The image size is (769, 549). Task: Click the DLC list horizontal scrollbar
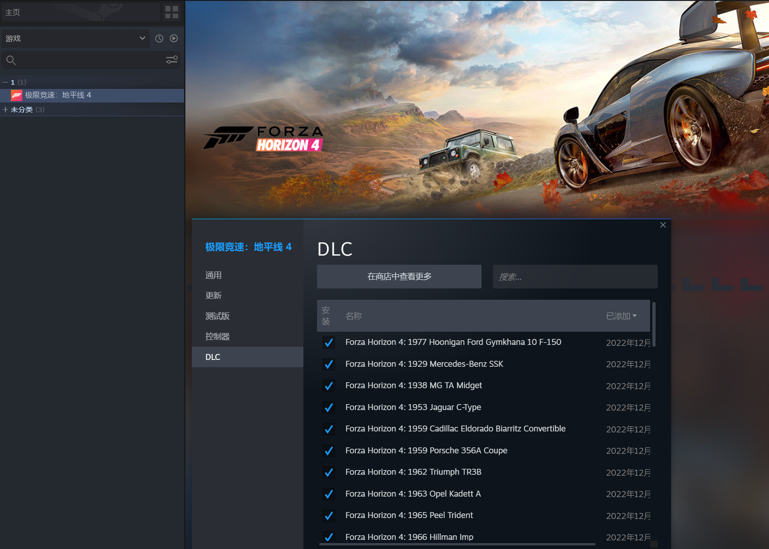(x=457, y=544)
